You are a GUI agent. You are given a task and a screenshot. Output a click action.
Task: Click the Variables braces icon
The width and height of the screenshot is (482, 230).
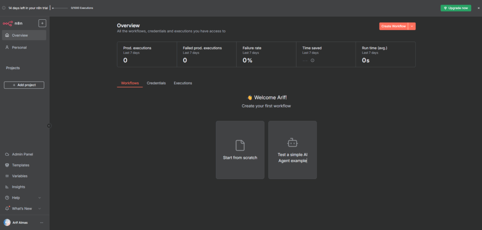pos(7,176)
